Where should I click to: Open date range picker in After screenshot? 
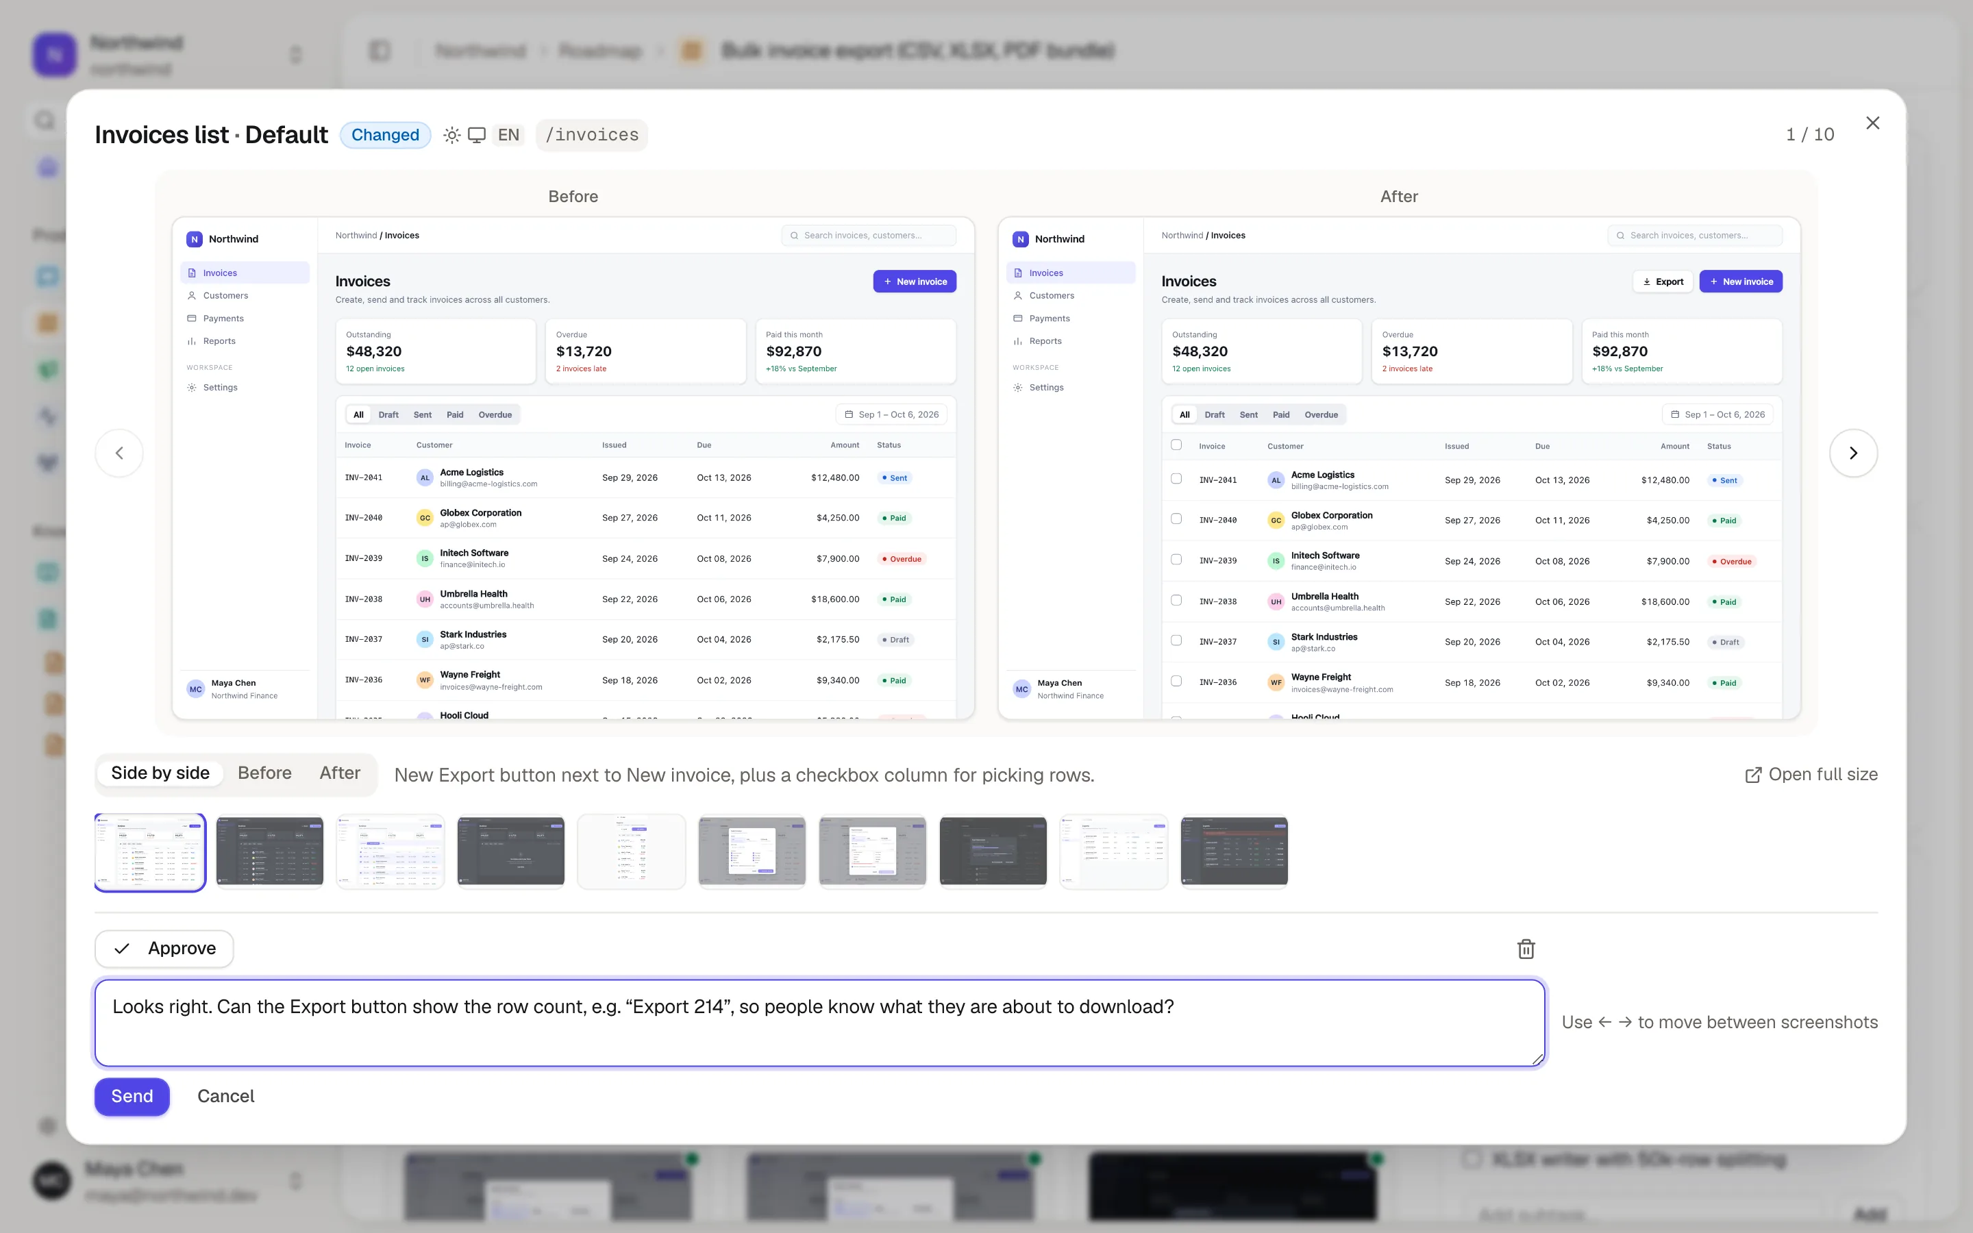(x=1718, y=414)
